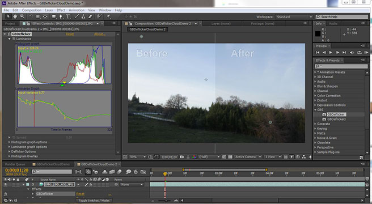Select the Rectangle shape tool
The height and width of the screenshot is (204, 372).
click(54, 16)
